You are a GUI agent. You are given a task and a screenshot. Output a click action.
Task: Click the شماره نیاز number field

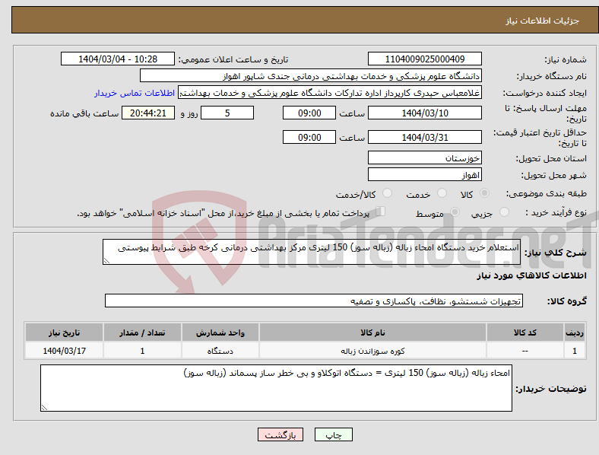(425, 59)
